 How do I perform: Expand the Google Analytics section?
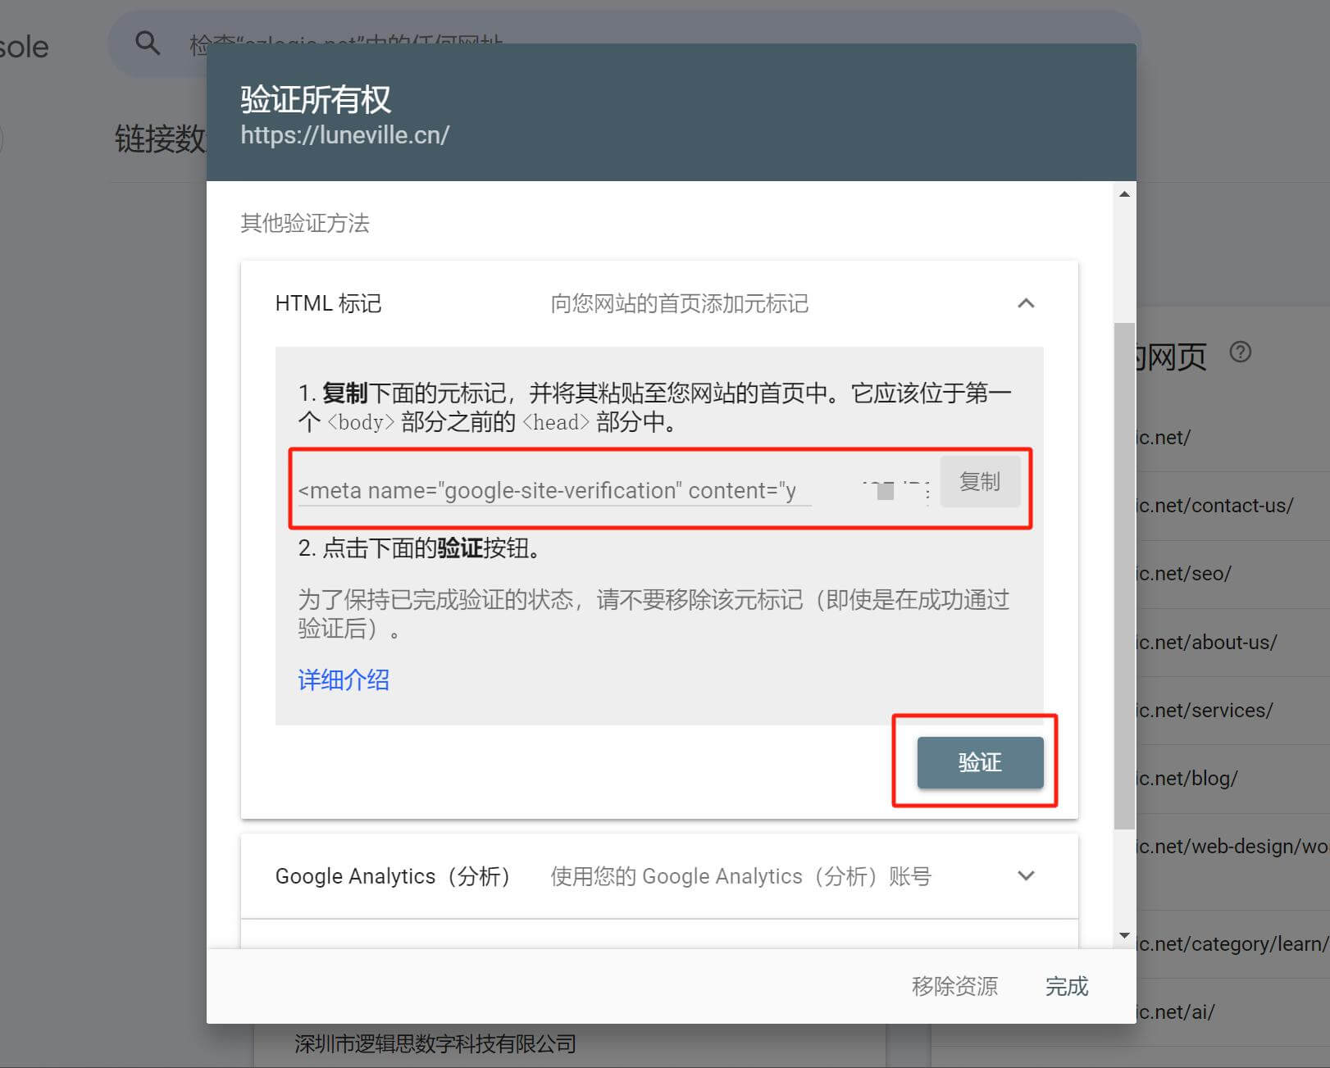coord(1027,875)
